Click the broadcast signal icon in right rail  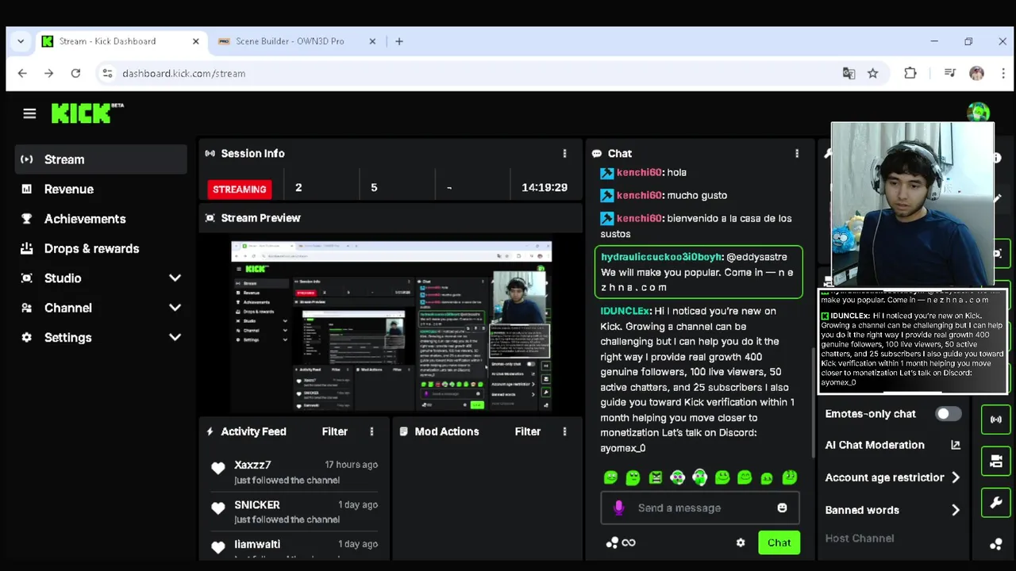pos(996,420)
